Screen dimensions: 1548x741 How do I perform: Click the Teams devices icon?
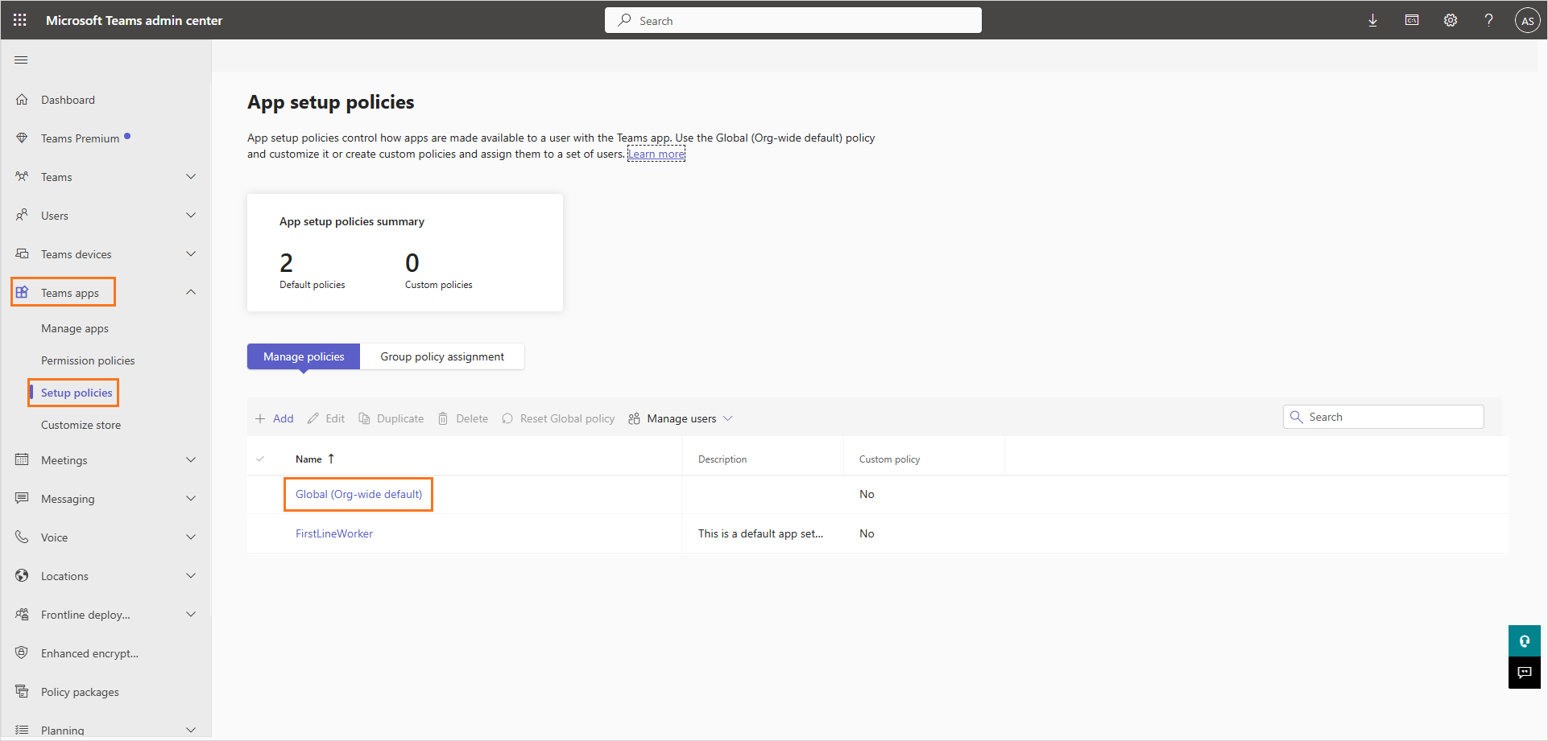pyautogui.click(x=22, y=254)
